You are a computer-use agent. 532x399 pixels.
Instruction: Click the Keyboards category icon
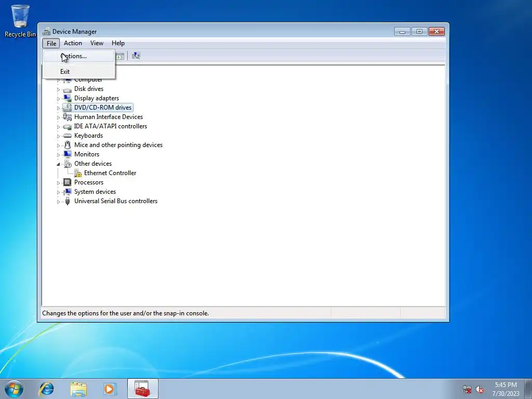68,136
